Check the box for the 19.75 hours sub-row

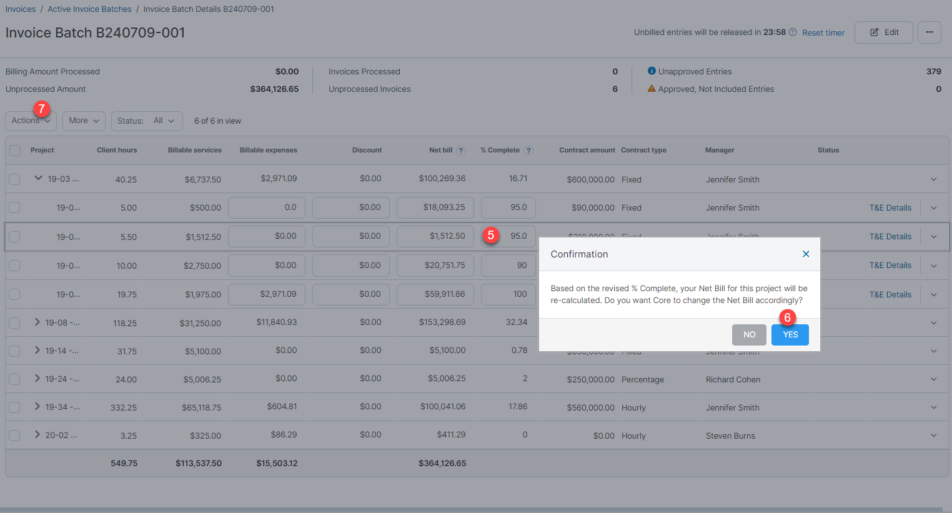14,294
